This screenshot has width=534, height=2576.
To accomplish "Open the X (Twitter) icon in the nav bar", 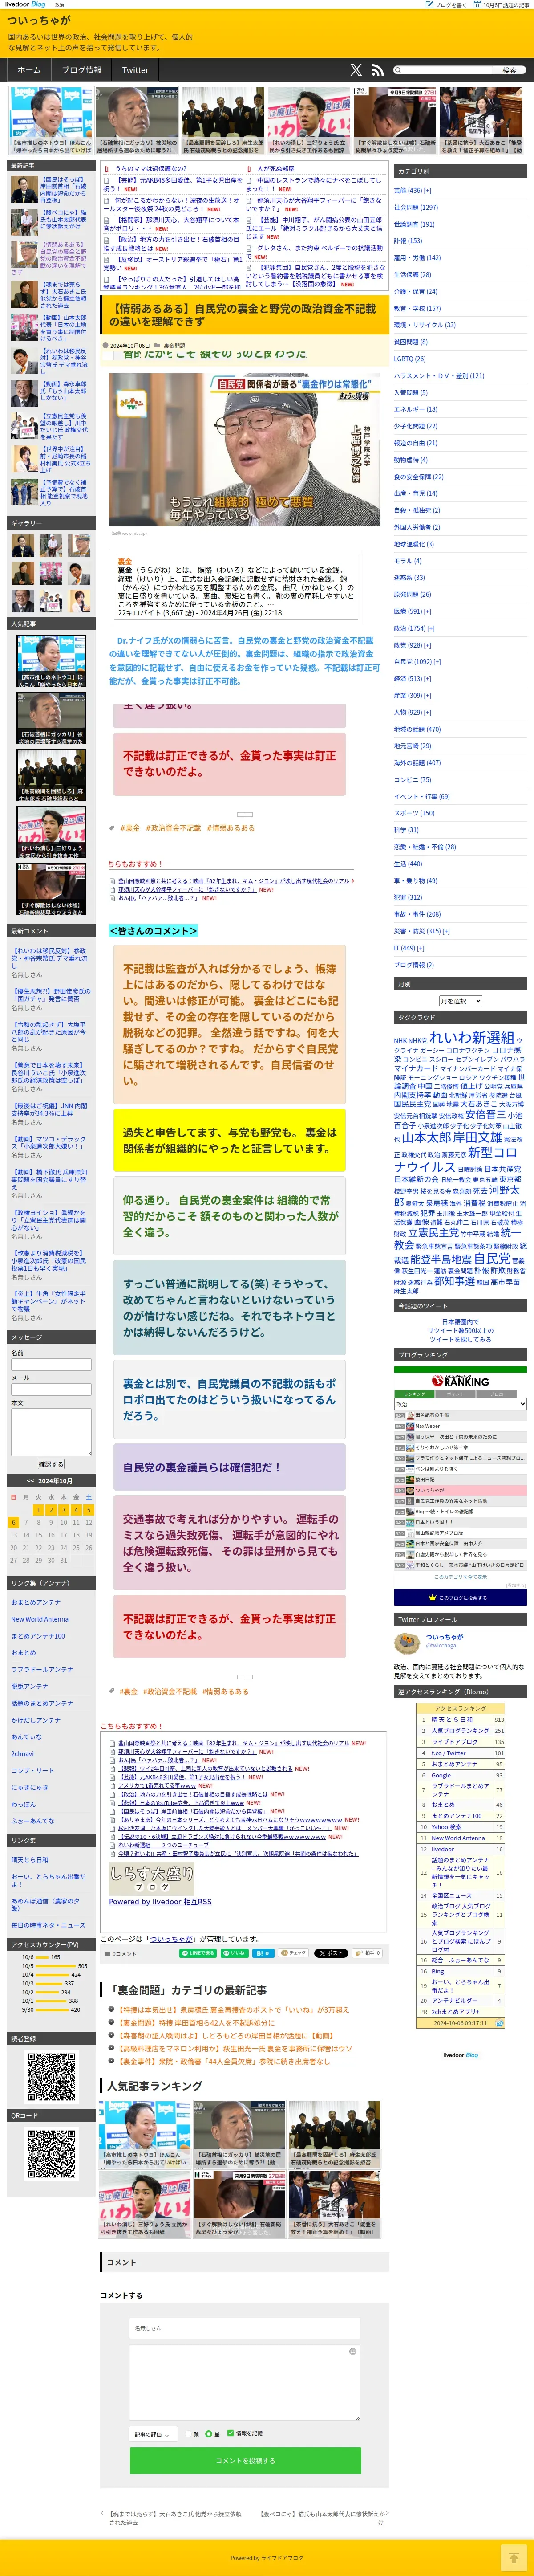I will click(x=356, y=70).
